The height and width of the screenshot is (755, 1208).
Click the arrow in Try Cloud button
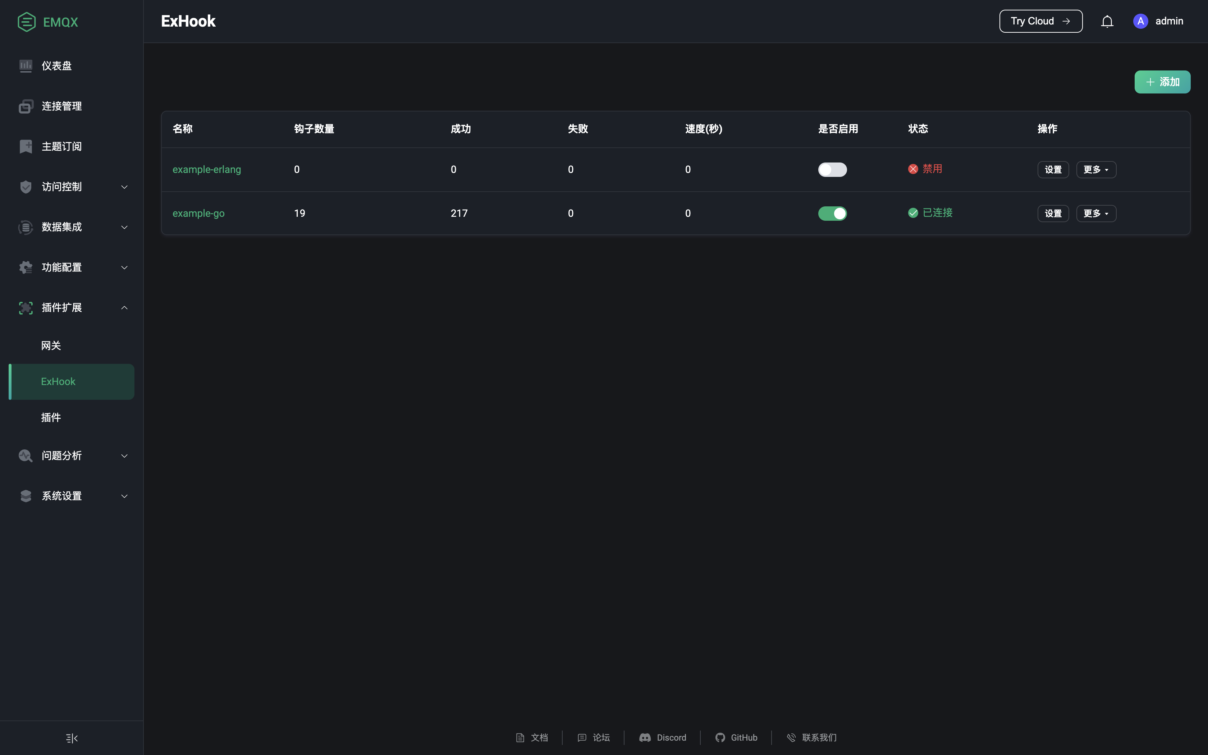coord(1066,21)
